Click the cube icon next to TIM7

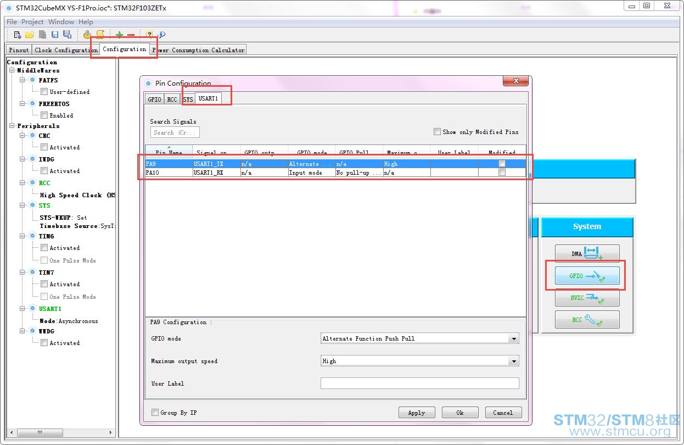tap(32, 272)
